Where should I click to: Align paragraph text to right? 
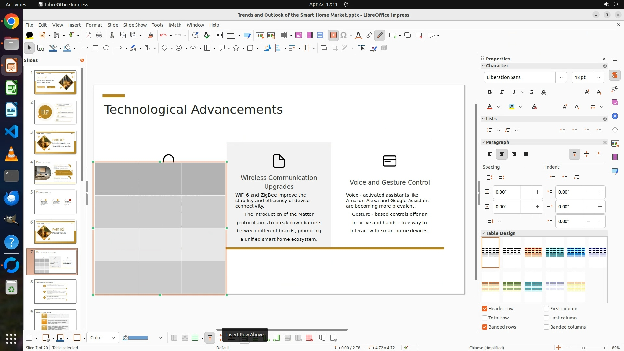click(x=514, y=154)
